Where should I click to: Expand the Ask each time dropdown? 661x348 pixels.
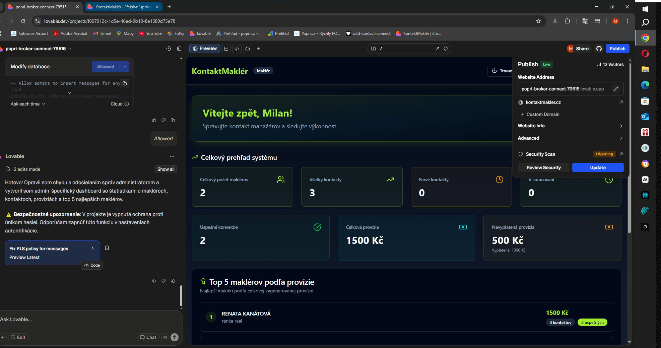pyautogui.click(x=28, y=104)
